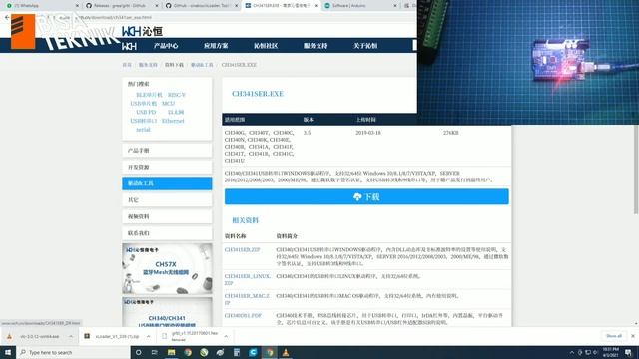Open the 关于沁恒 navigation menu

365,46
